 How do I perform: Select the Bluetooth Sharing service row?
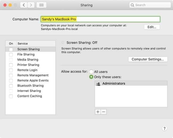click(x=30, y=86)
